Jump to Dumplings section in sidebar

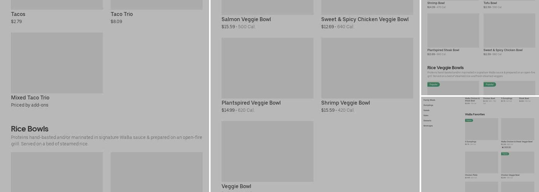428,105
